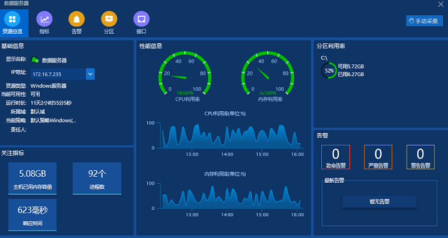Image resolution: width=448 pixels, height=238 pixels.
Task: Switch to the 分区 partition tab
Action: [109, 23]
